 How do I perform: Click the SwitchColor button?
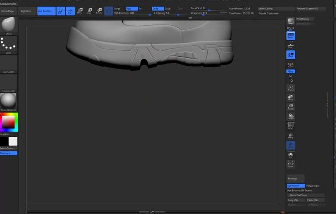(9, 148)
